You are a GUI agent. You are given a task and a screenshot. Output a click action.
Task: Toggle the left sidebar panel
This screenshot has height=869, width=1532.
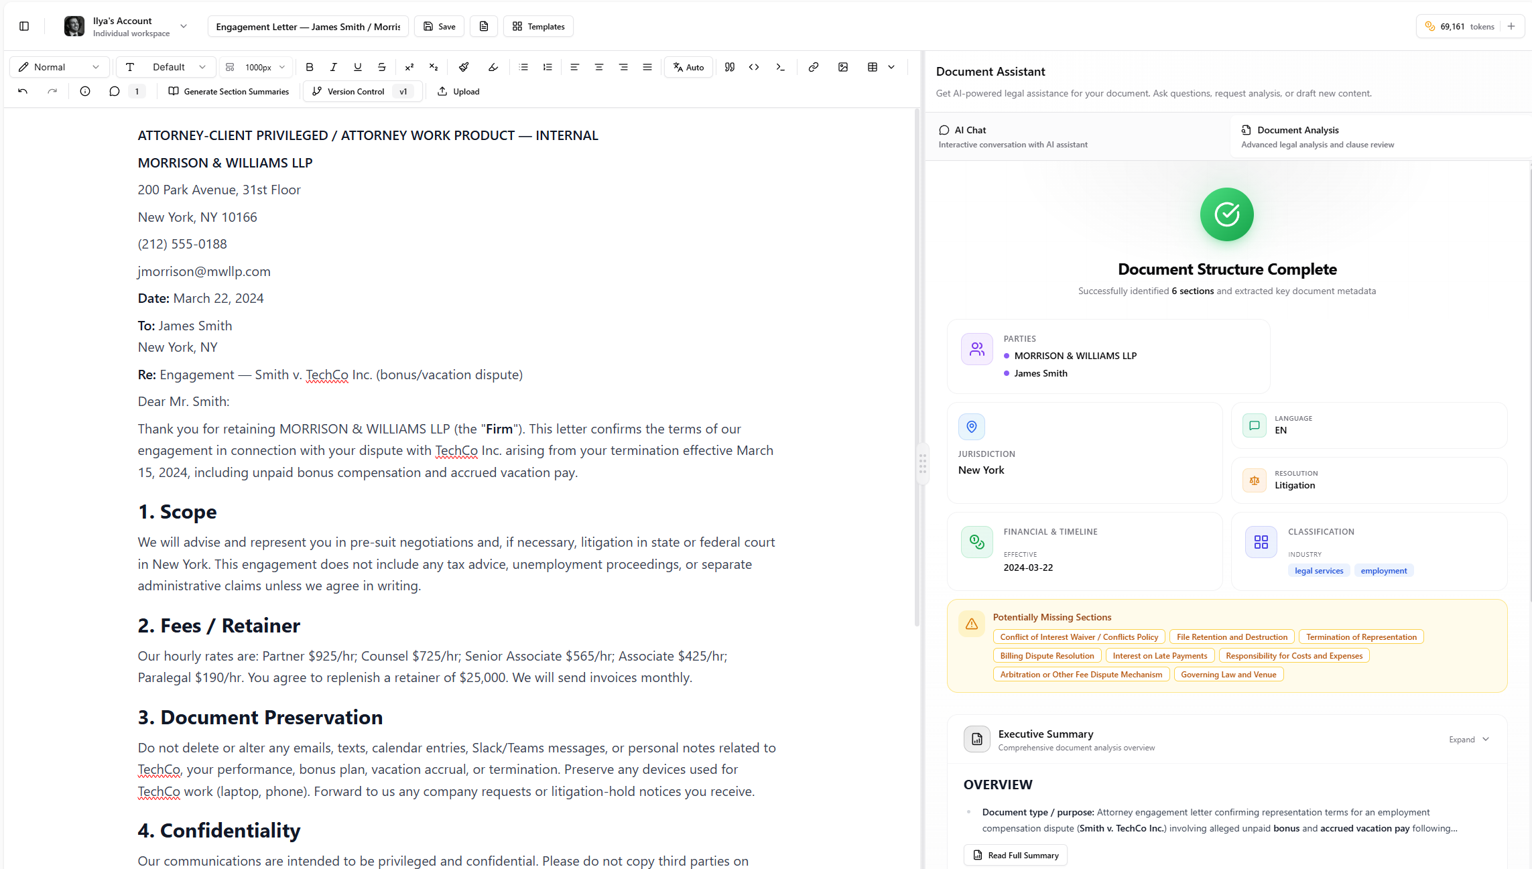(x=24, y=26)
